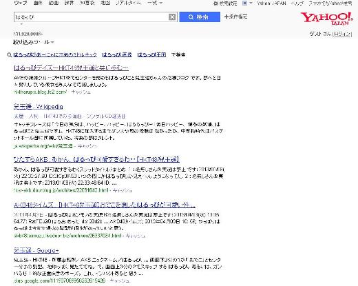
Task: Open the first related search suggestion link
Action: pyautogui.click(x=55, y=54)
